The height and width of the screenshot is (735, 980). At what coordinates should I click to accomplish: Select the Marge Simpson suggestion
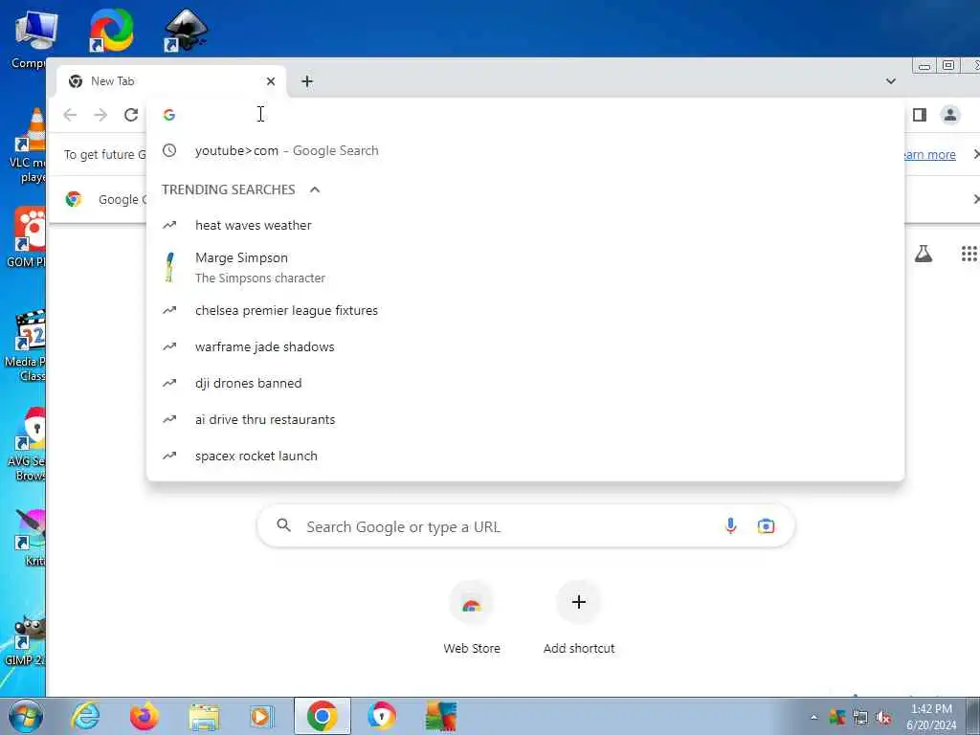point(525,268)
